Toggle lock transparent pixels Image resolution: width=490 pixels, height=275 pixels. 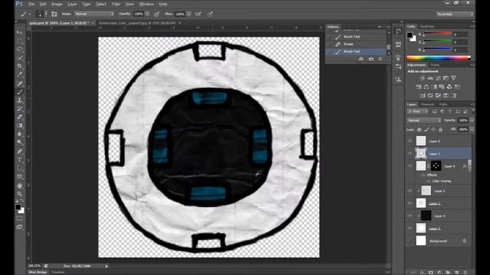[420, 129]
